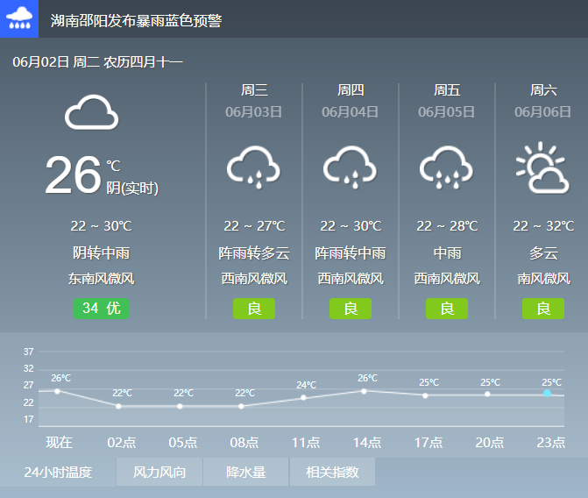
Task: Click the moderate rain icon for 周五
Action: click(447, 167)
